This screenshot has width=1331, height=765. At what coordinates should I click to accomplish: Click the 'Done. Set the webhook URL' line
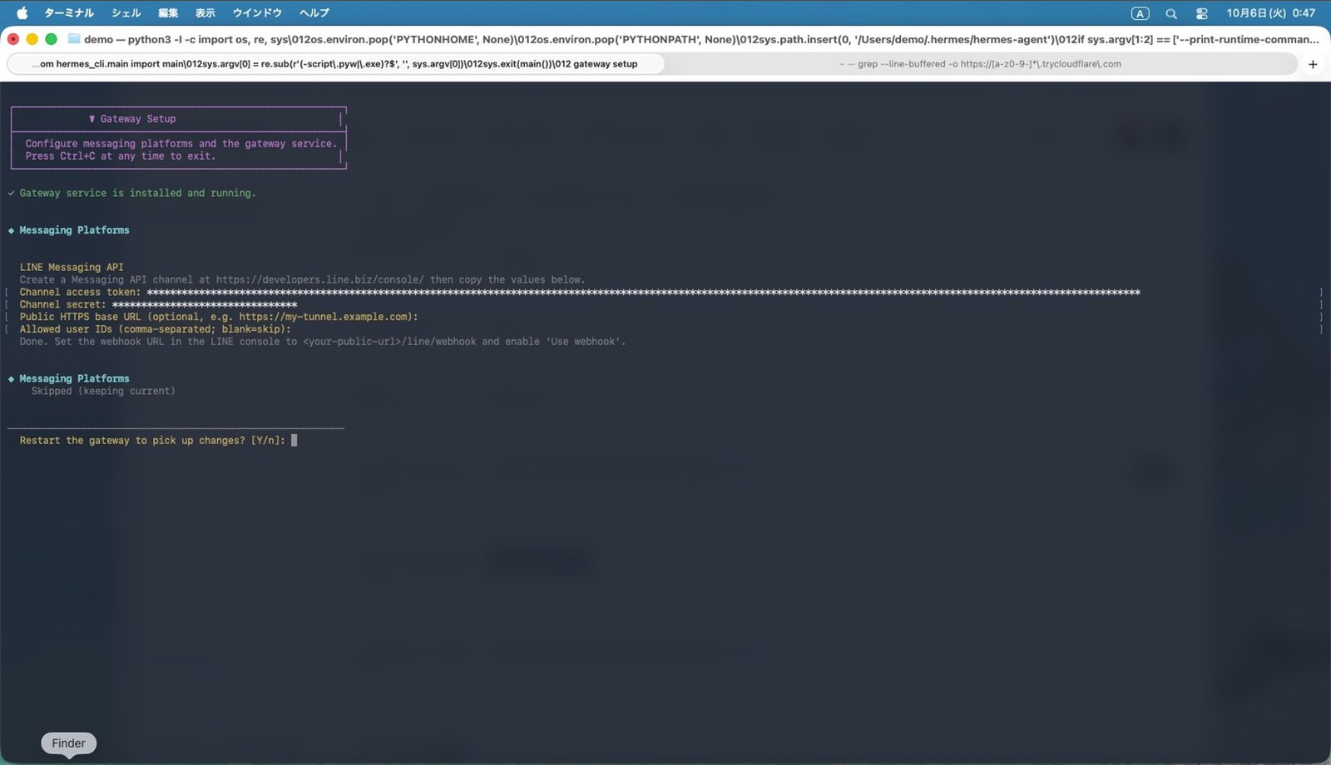[323, 342]
